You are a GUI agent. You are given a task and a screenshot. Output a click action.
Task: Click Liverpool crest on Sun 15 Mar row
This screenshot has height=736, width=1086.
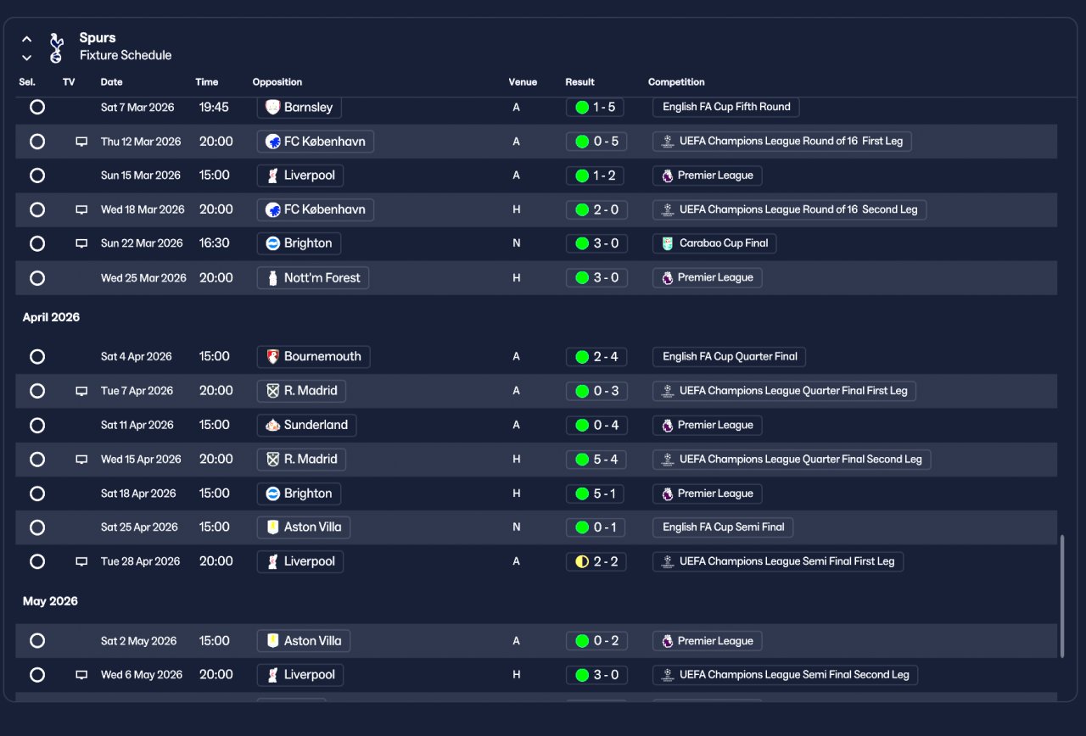[272, 176]
